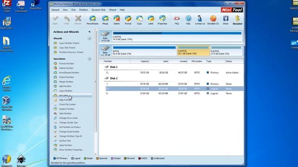Click the Help toolbar icon

[x=188, y=20]
